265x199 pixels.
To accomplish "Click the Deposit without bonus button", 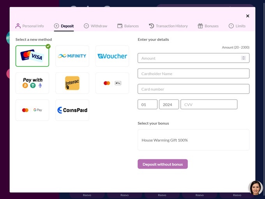I will (163, 164).
